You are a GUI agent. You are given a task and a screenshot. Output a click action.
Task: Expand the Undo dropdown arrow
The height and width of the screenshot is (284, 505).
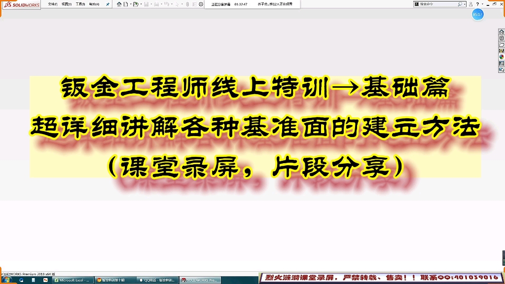coord(172,4)
